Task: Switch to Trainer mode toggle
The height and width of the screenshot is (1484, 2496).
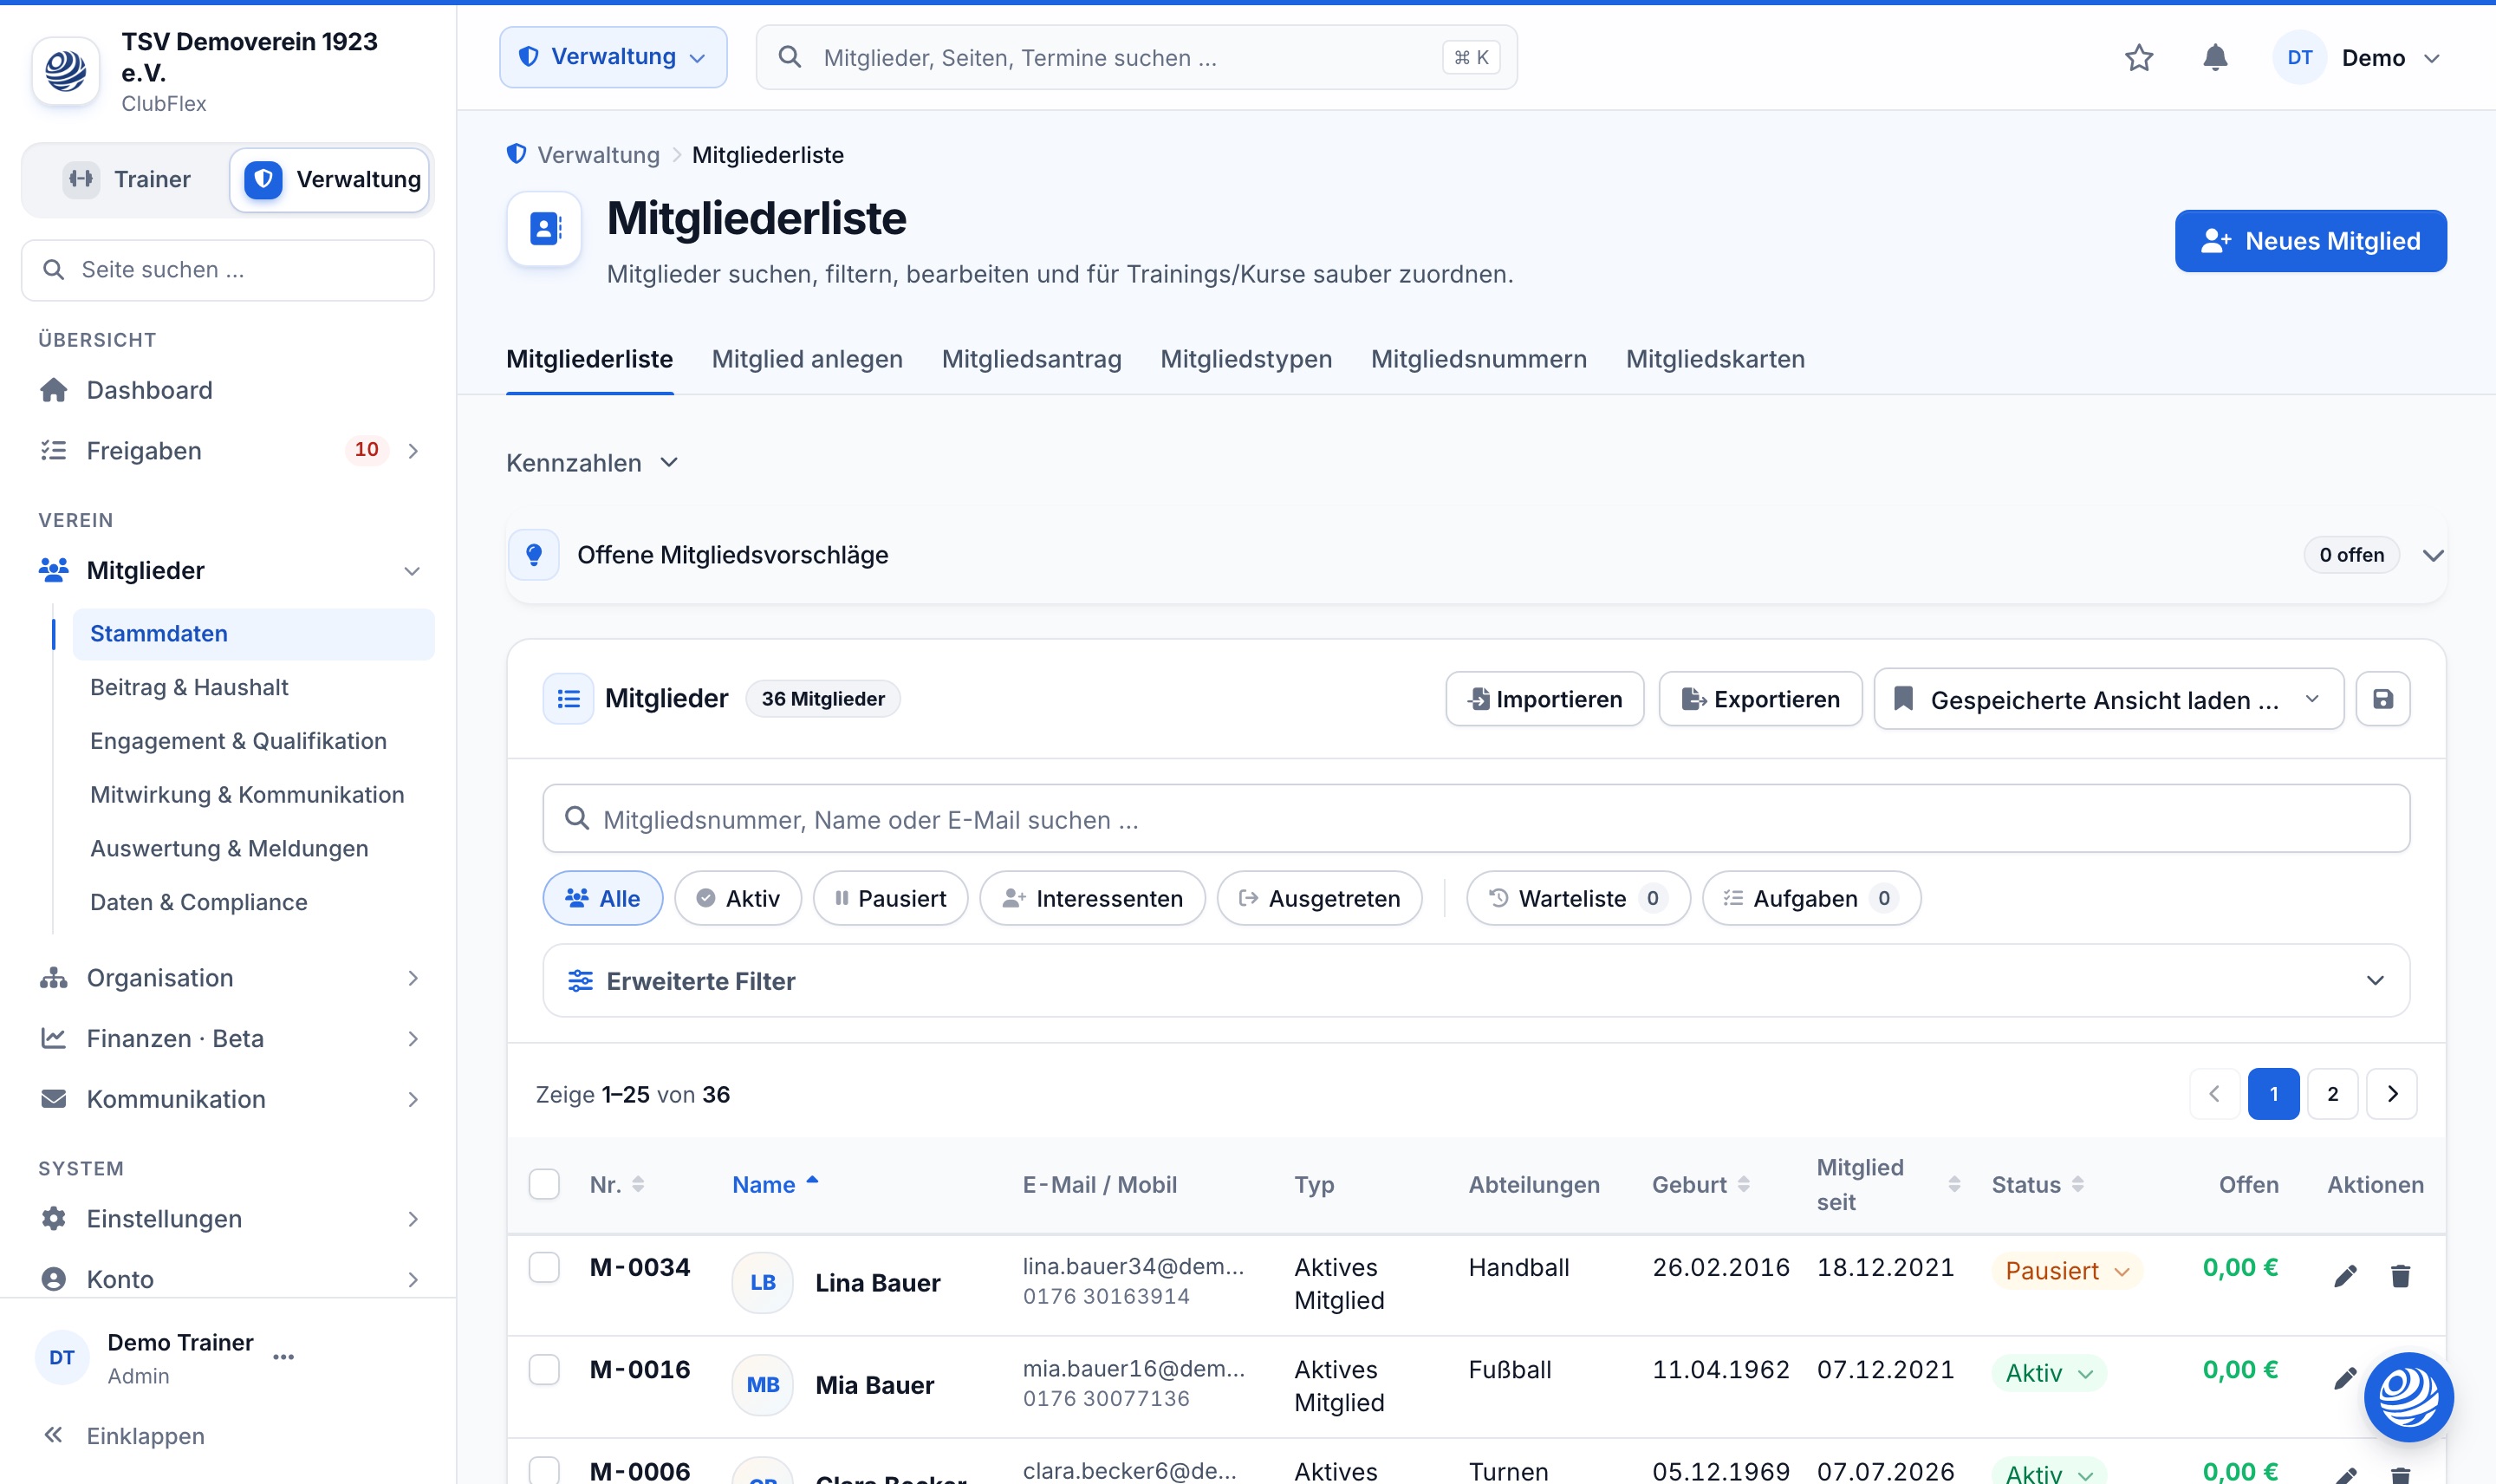Action: [128, 179]
